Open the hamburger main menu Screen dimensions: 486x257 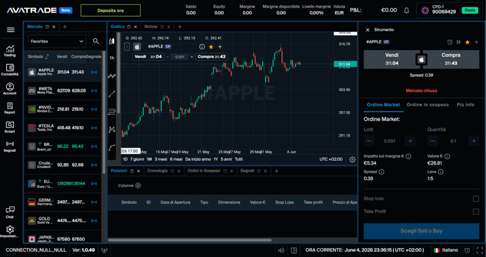[x=10, y=30]
